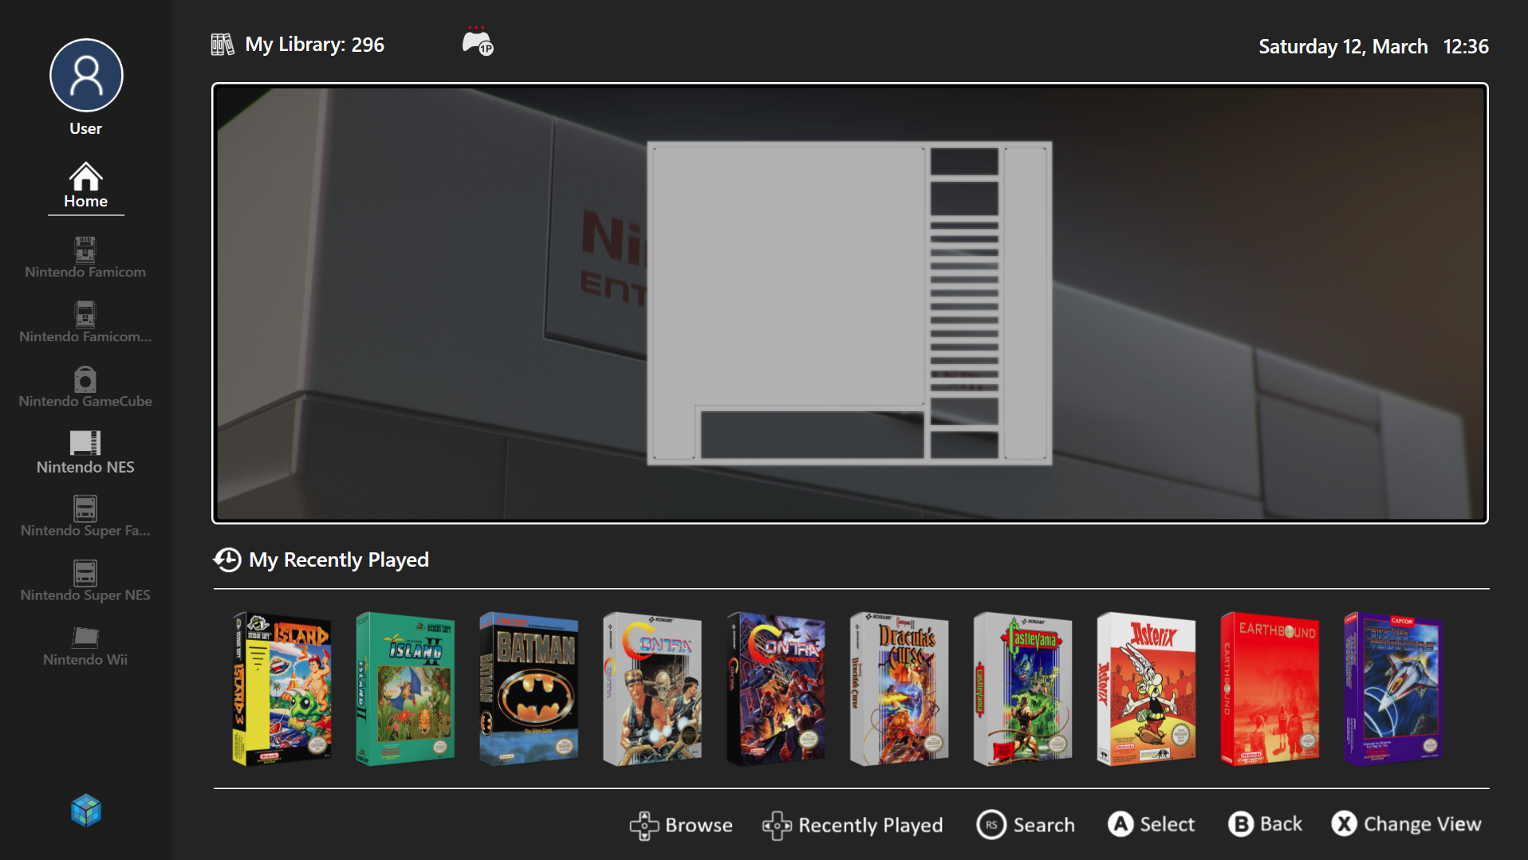Launch Dracula's Curse game box
The width and height of the screenshot is (1528, 860).
point(900,689)
